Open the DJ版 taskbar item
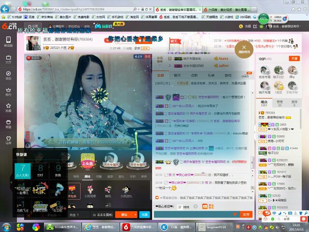This screenshot has height=232, width=309. tap(177, 227)
